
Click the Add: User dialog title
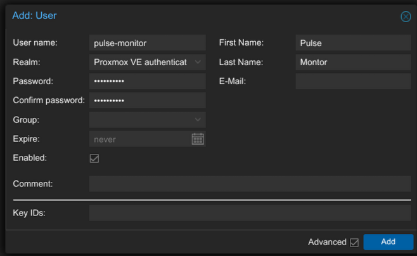[x=34, y=15]
